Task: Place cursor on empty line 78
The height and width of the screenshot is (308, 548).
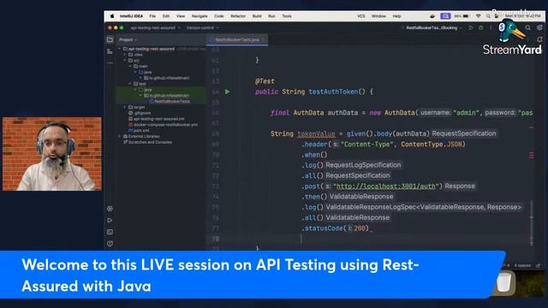Action: tap(371, 239)
